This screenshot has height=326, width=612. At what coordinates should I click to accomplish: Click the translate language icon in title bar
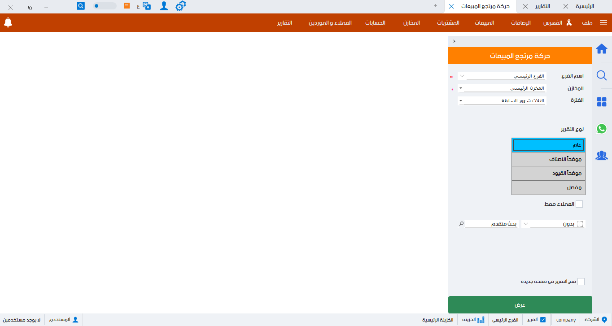pos(146,6)
